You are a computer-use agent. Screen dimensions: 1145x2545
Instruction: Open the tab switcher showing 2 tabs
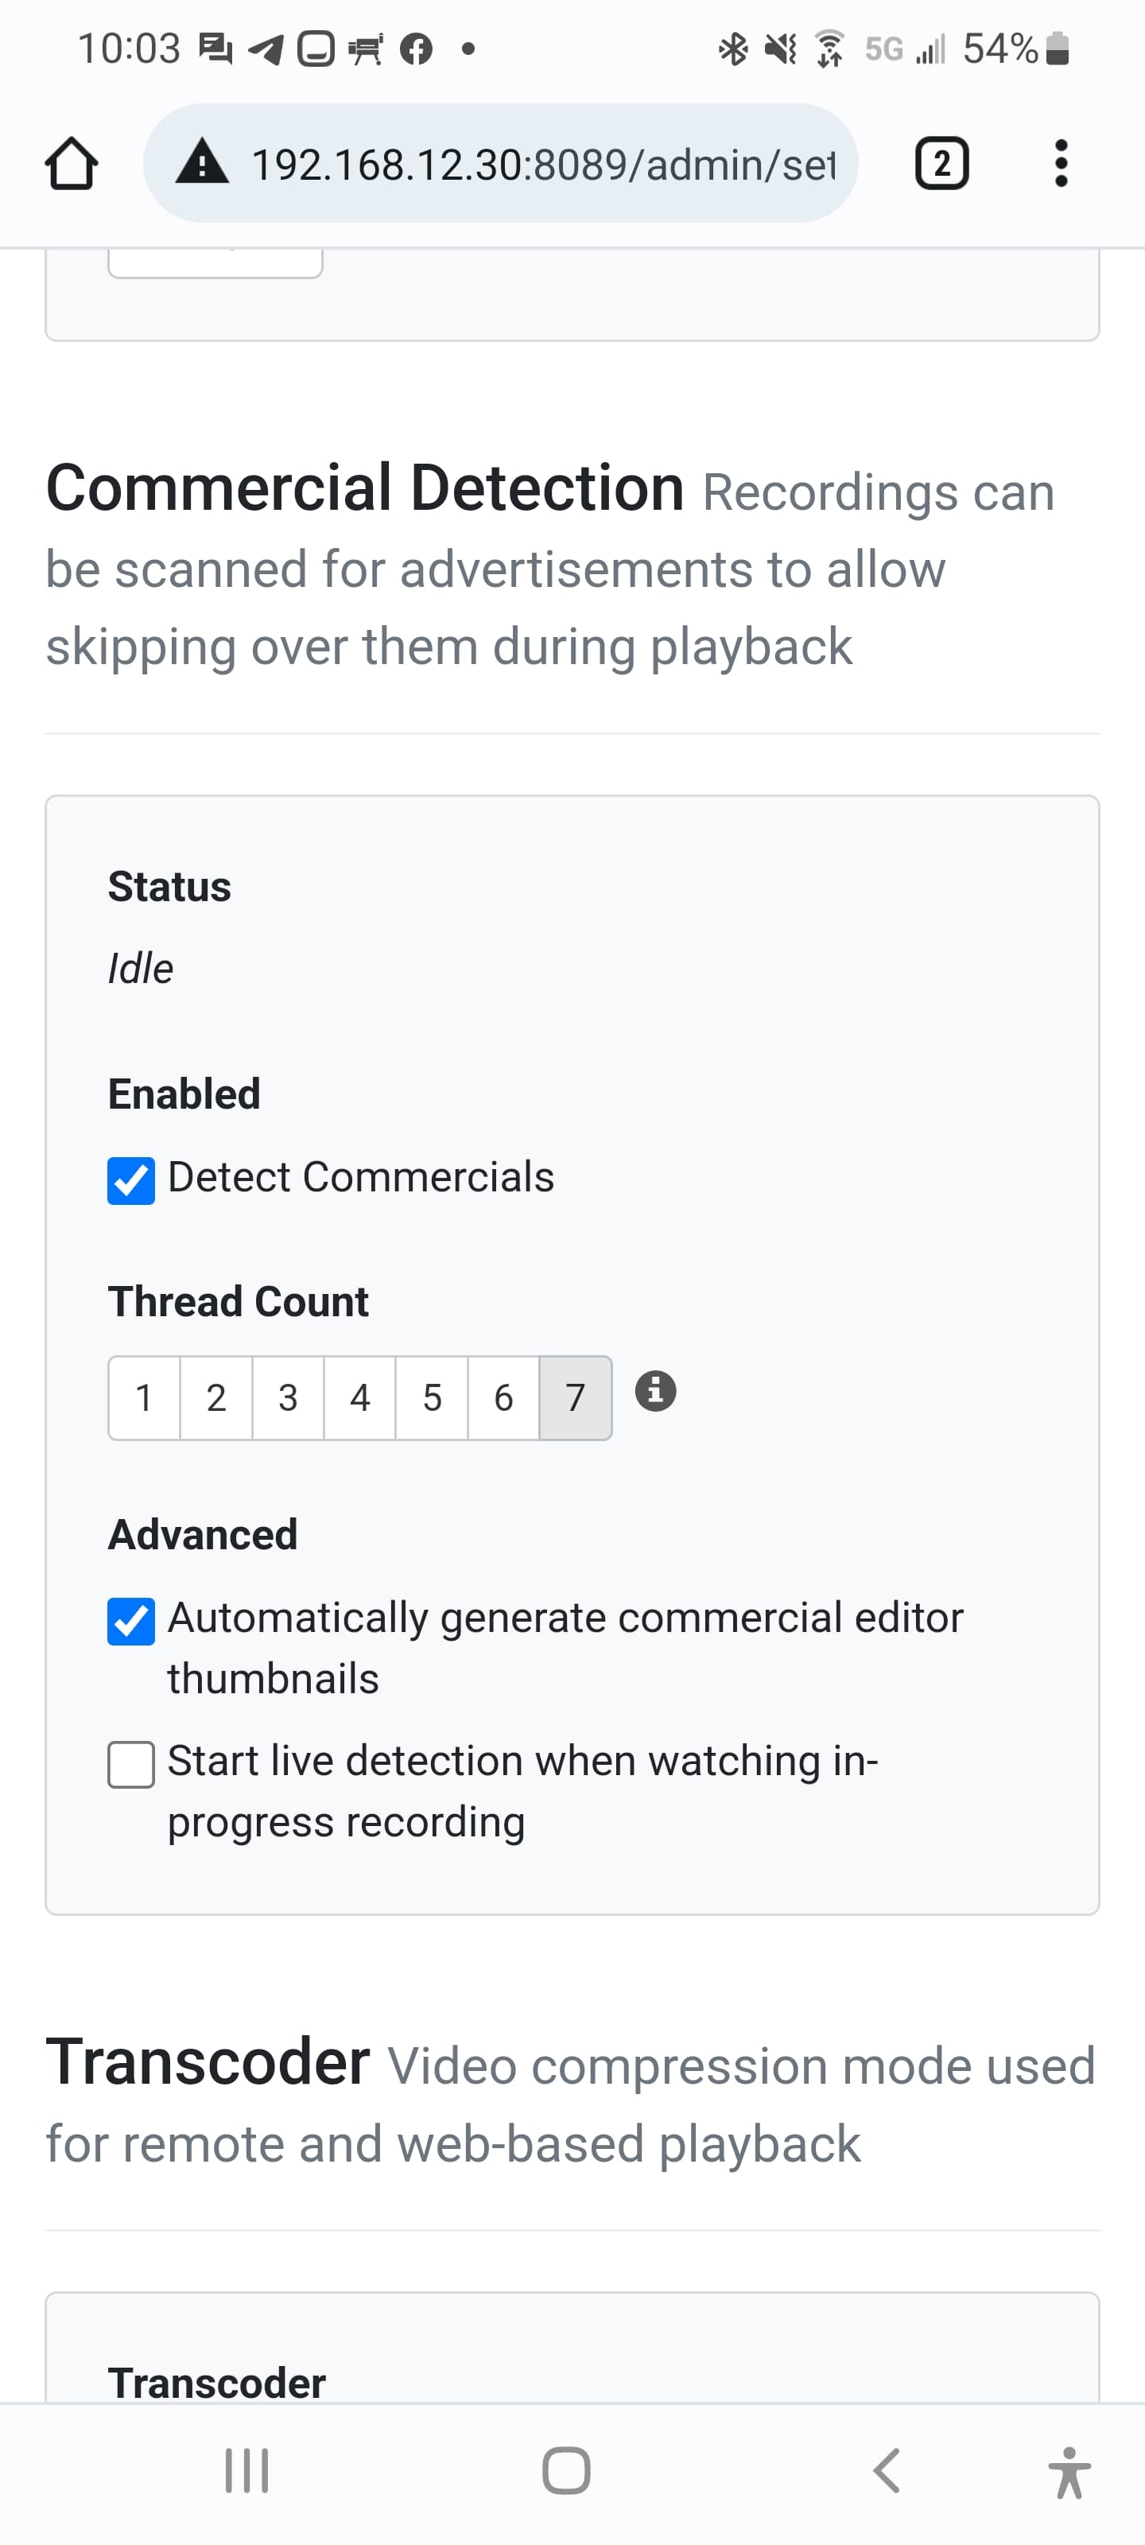tap(941, 163)
